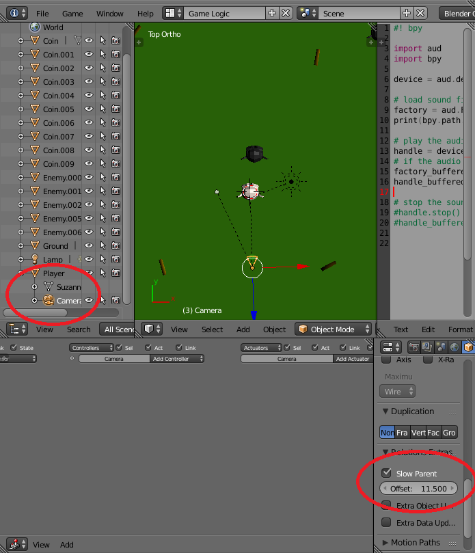
Task: Toggle selectability of Enemy.005
Action: pyautogui.click(x=103, y=218)
